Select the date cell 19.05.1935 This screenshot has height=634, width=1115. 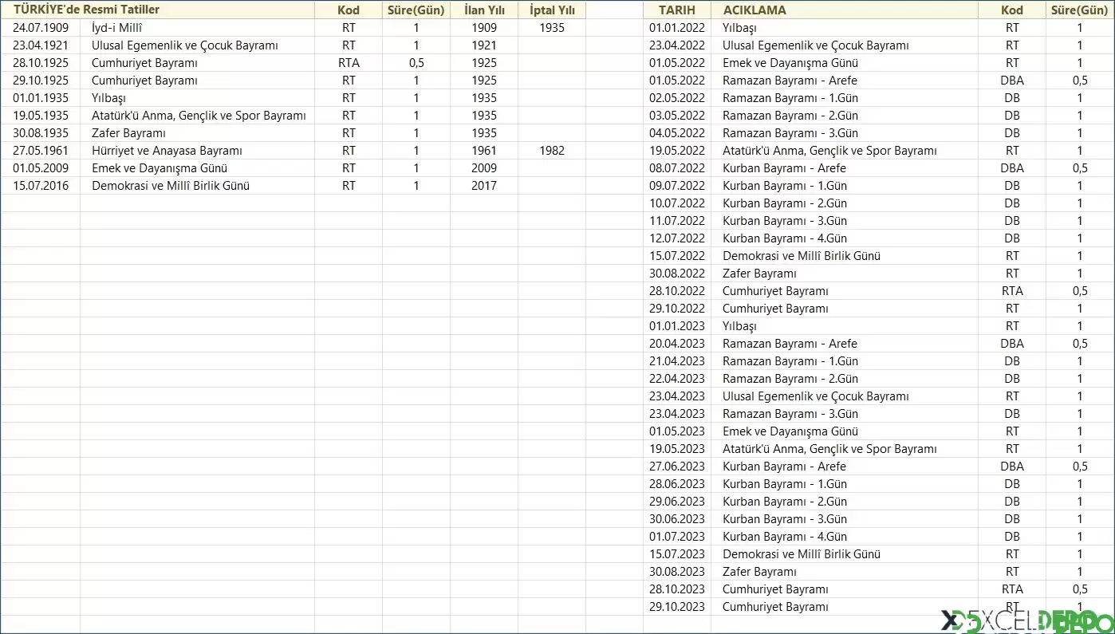pos(41,116)
